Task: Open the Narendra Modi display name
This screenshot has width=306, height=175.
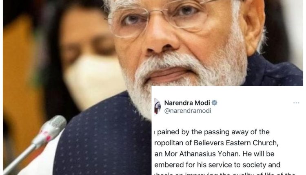Action: coord(187,103)
